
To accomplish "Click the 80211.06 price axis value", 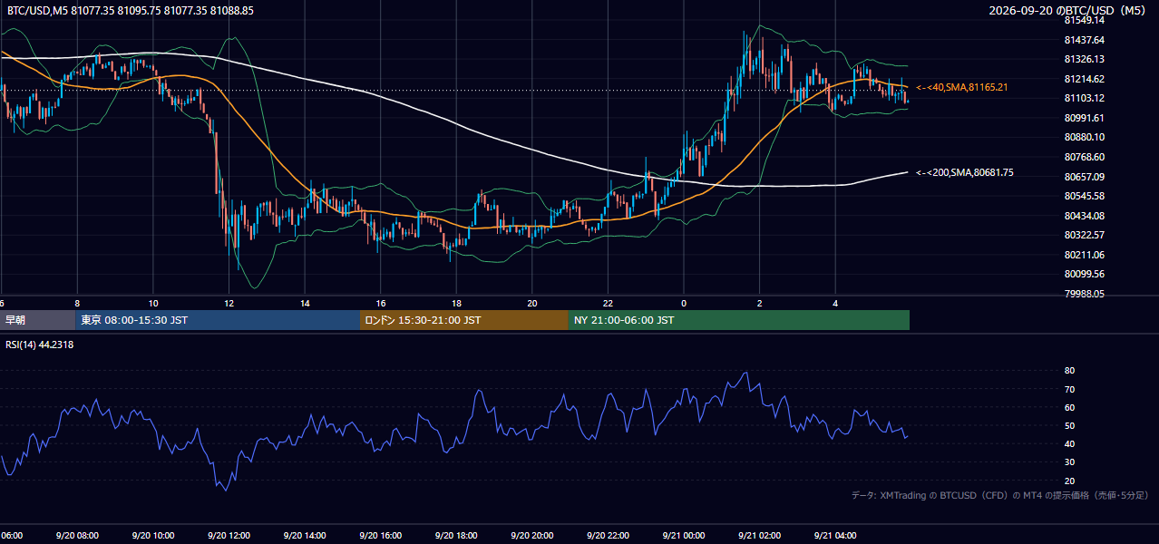I will pyautogui.click(x=1084, y=255).
